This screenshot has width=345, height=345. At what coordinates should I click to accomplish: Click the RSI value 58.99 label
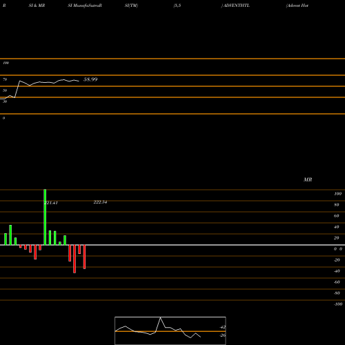click(90, 79)
